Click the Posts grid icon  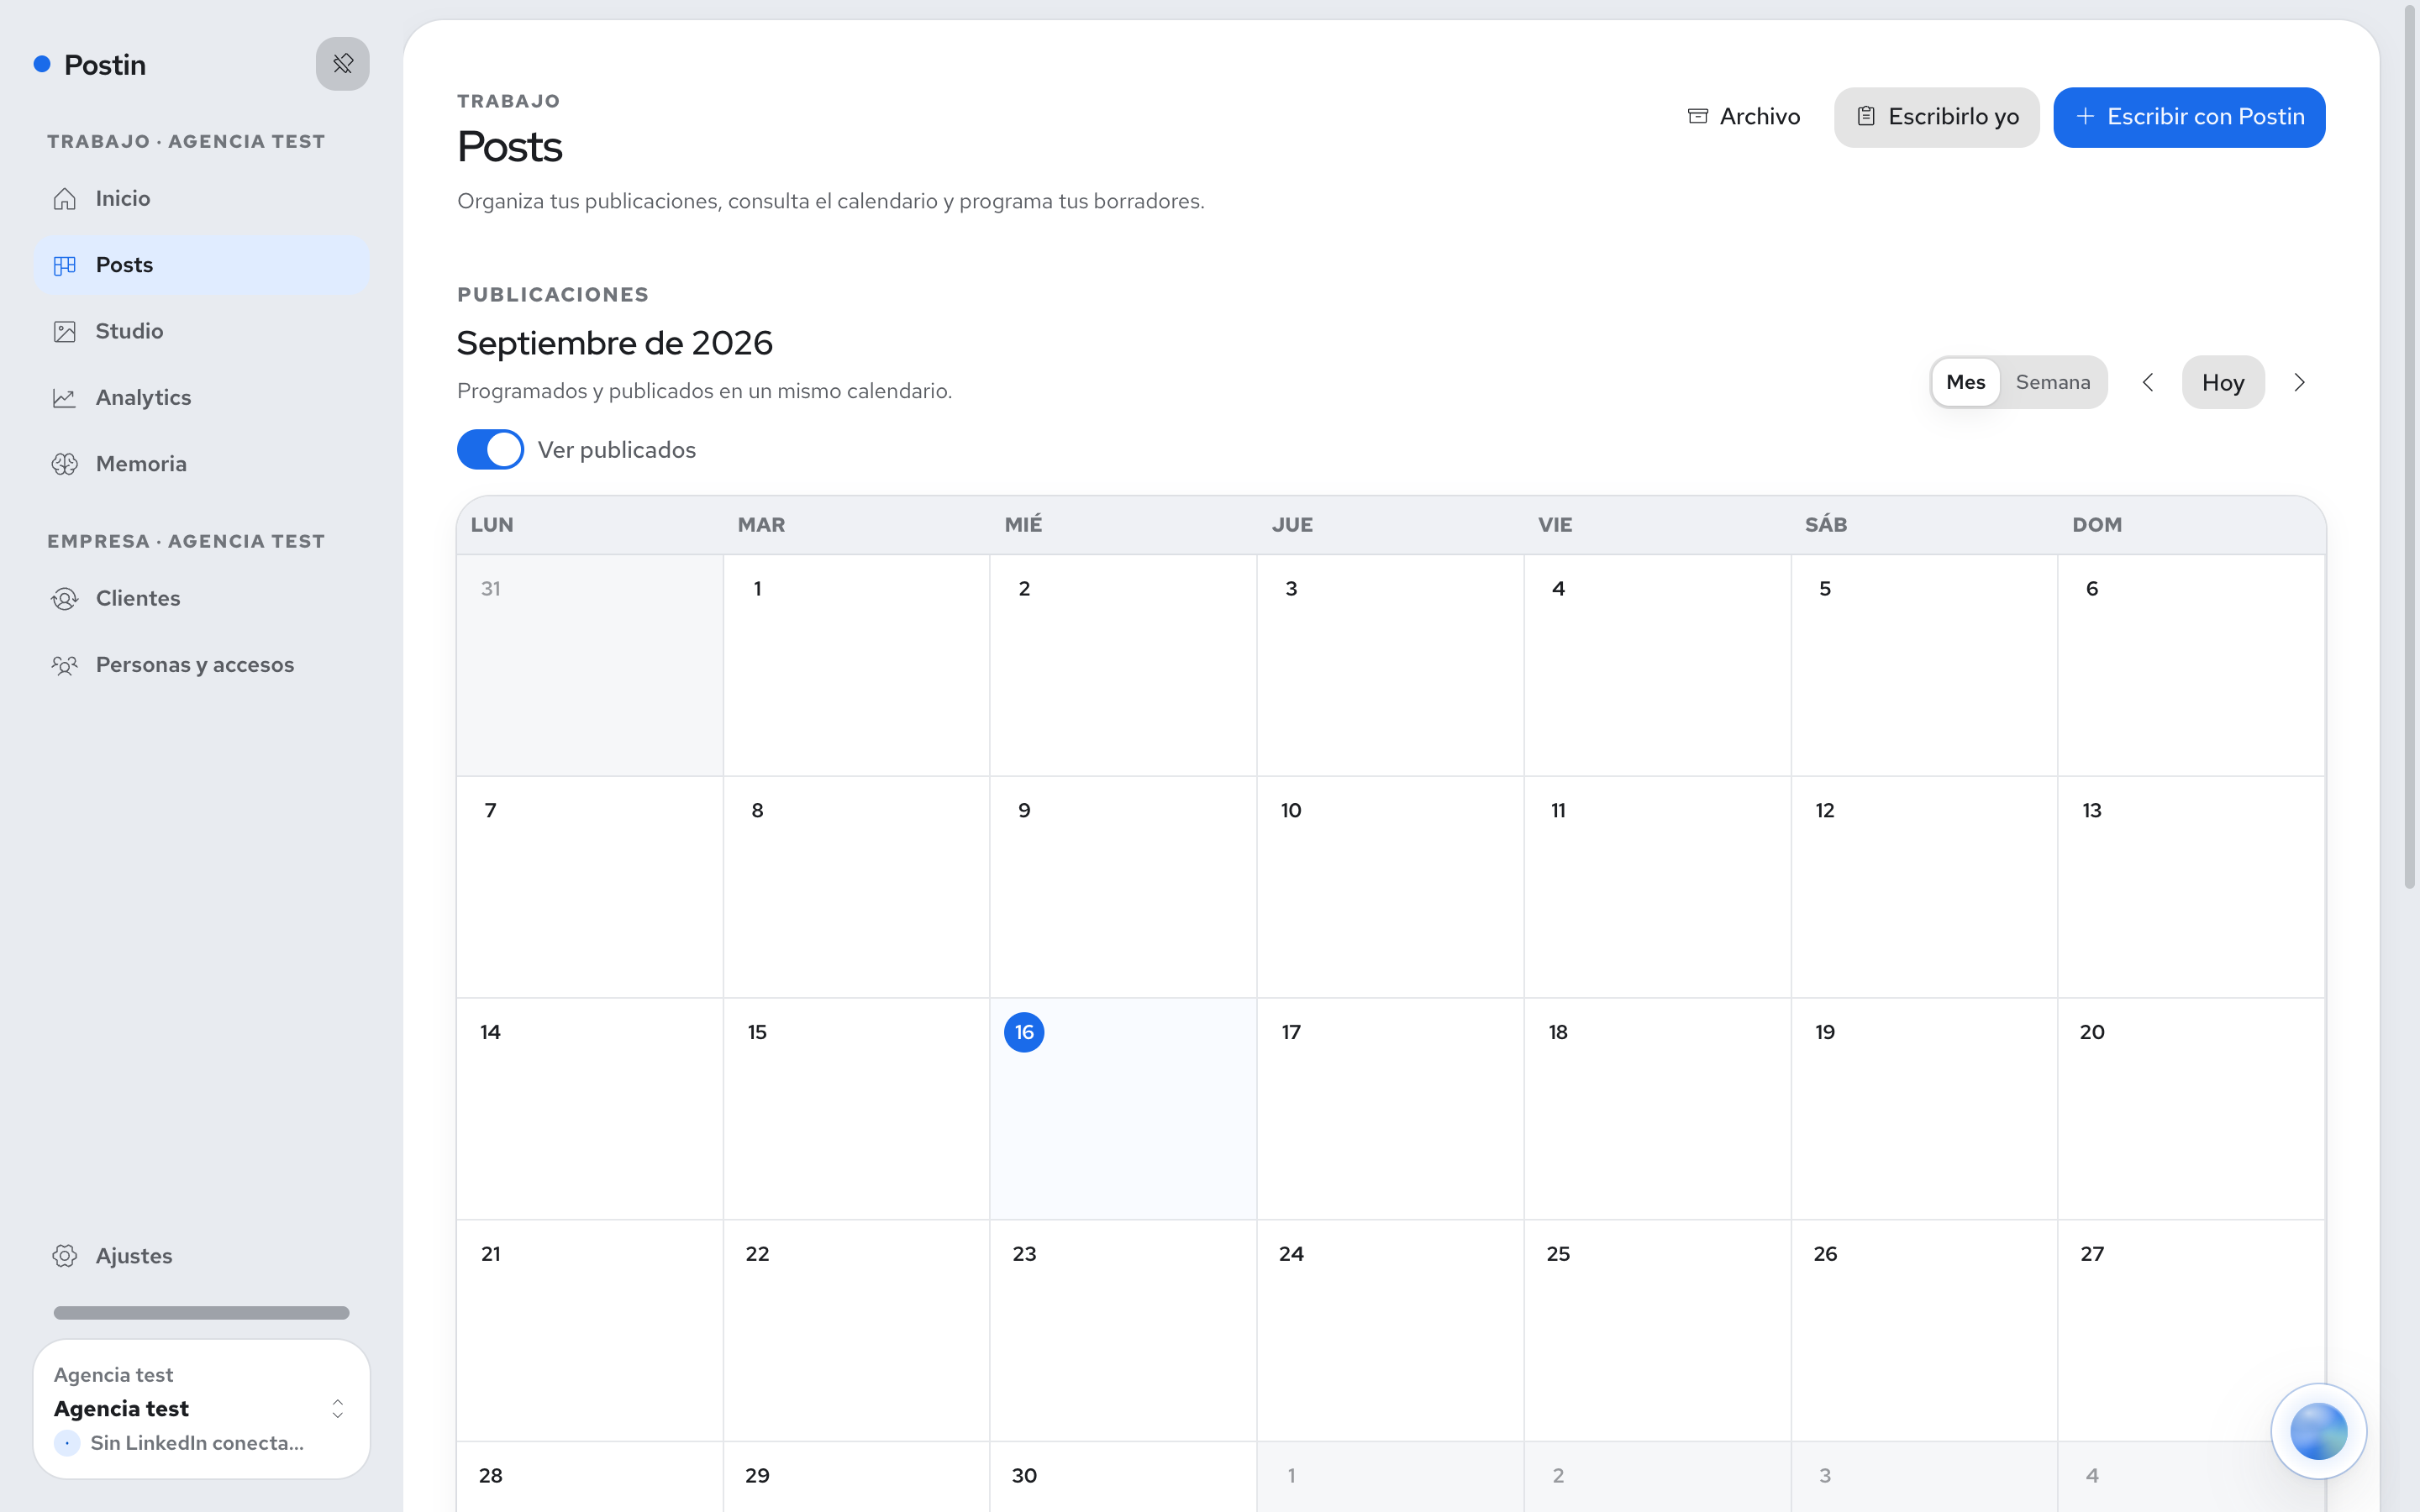[65, 265]
